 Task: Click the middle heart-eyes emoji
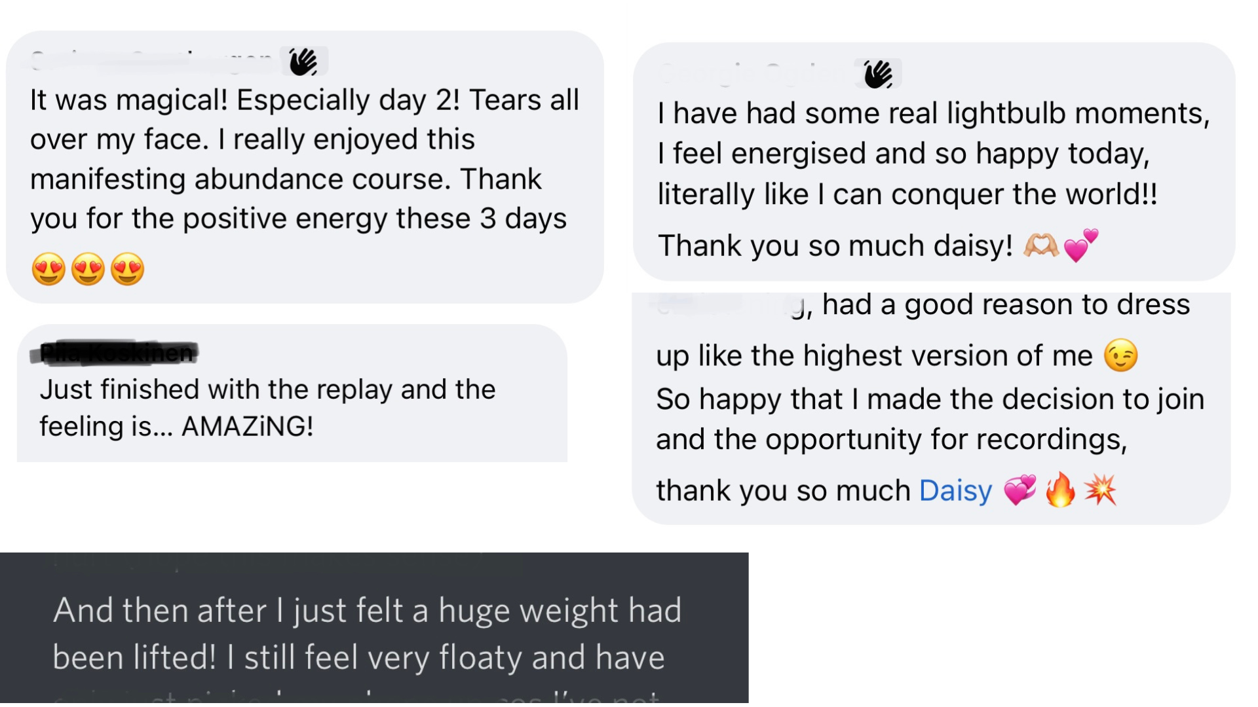88,269
